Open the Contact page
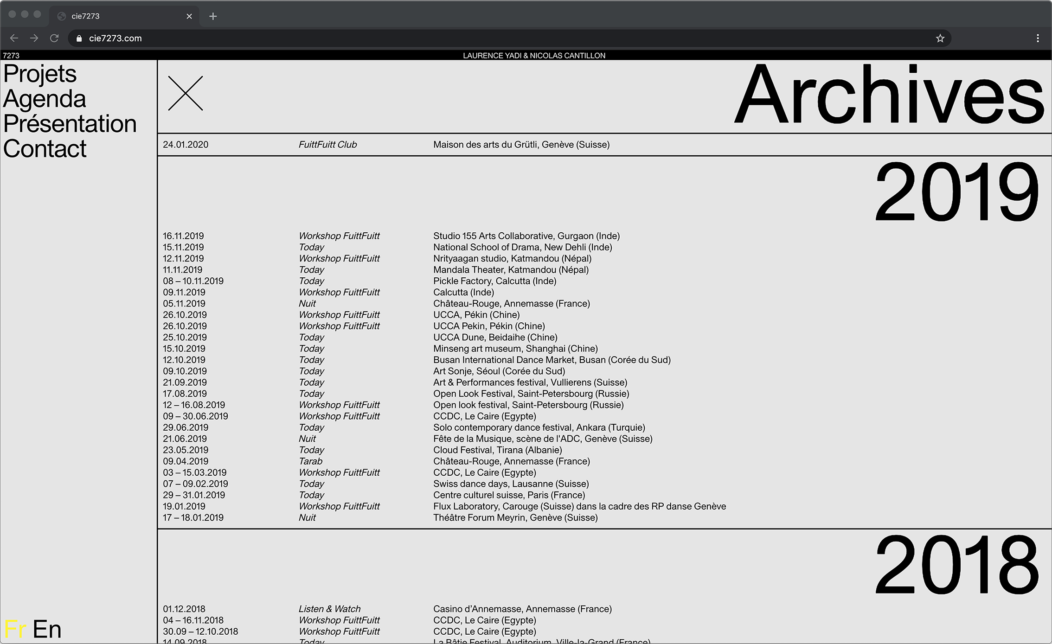The height and width of the screenshot is (644, 1052). click(45, 149)
